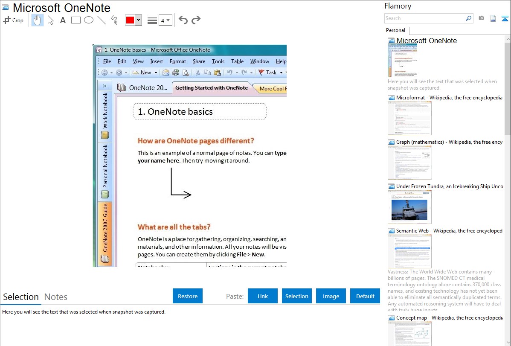
Task: Open the Graph (mathematics) snapshot thumbnail
Action: click(409, 163)
